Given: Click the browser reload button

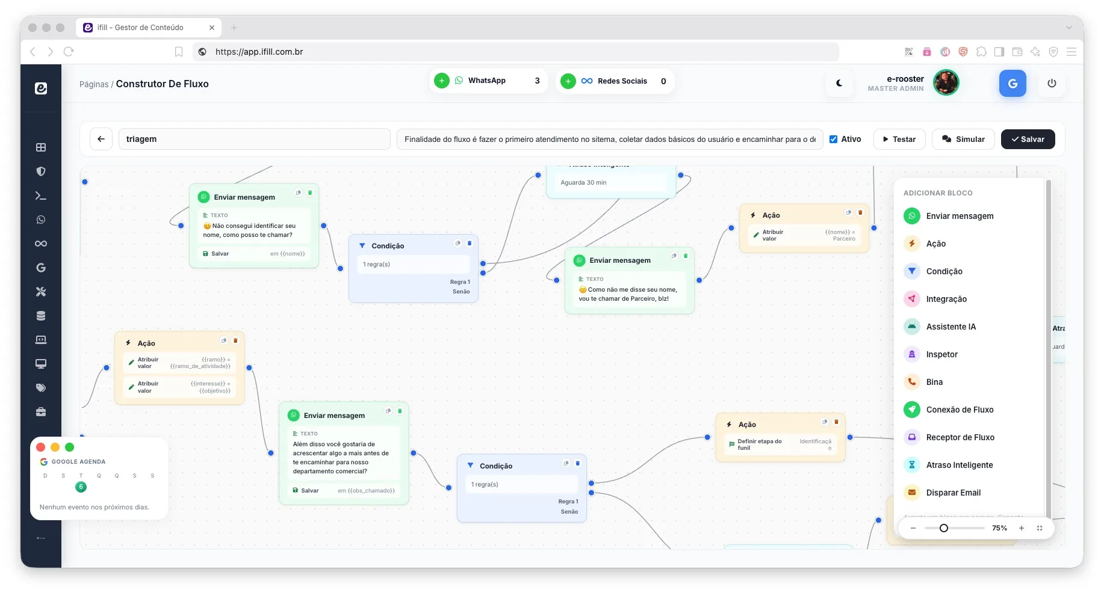Looking at the screenshot, I should pyautogui.click(x=69, y=52).
